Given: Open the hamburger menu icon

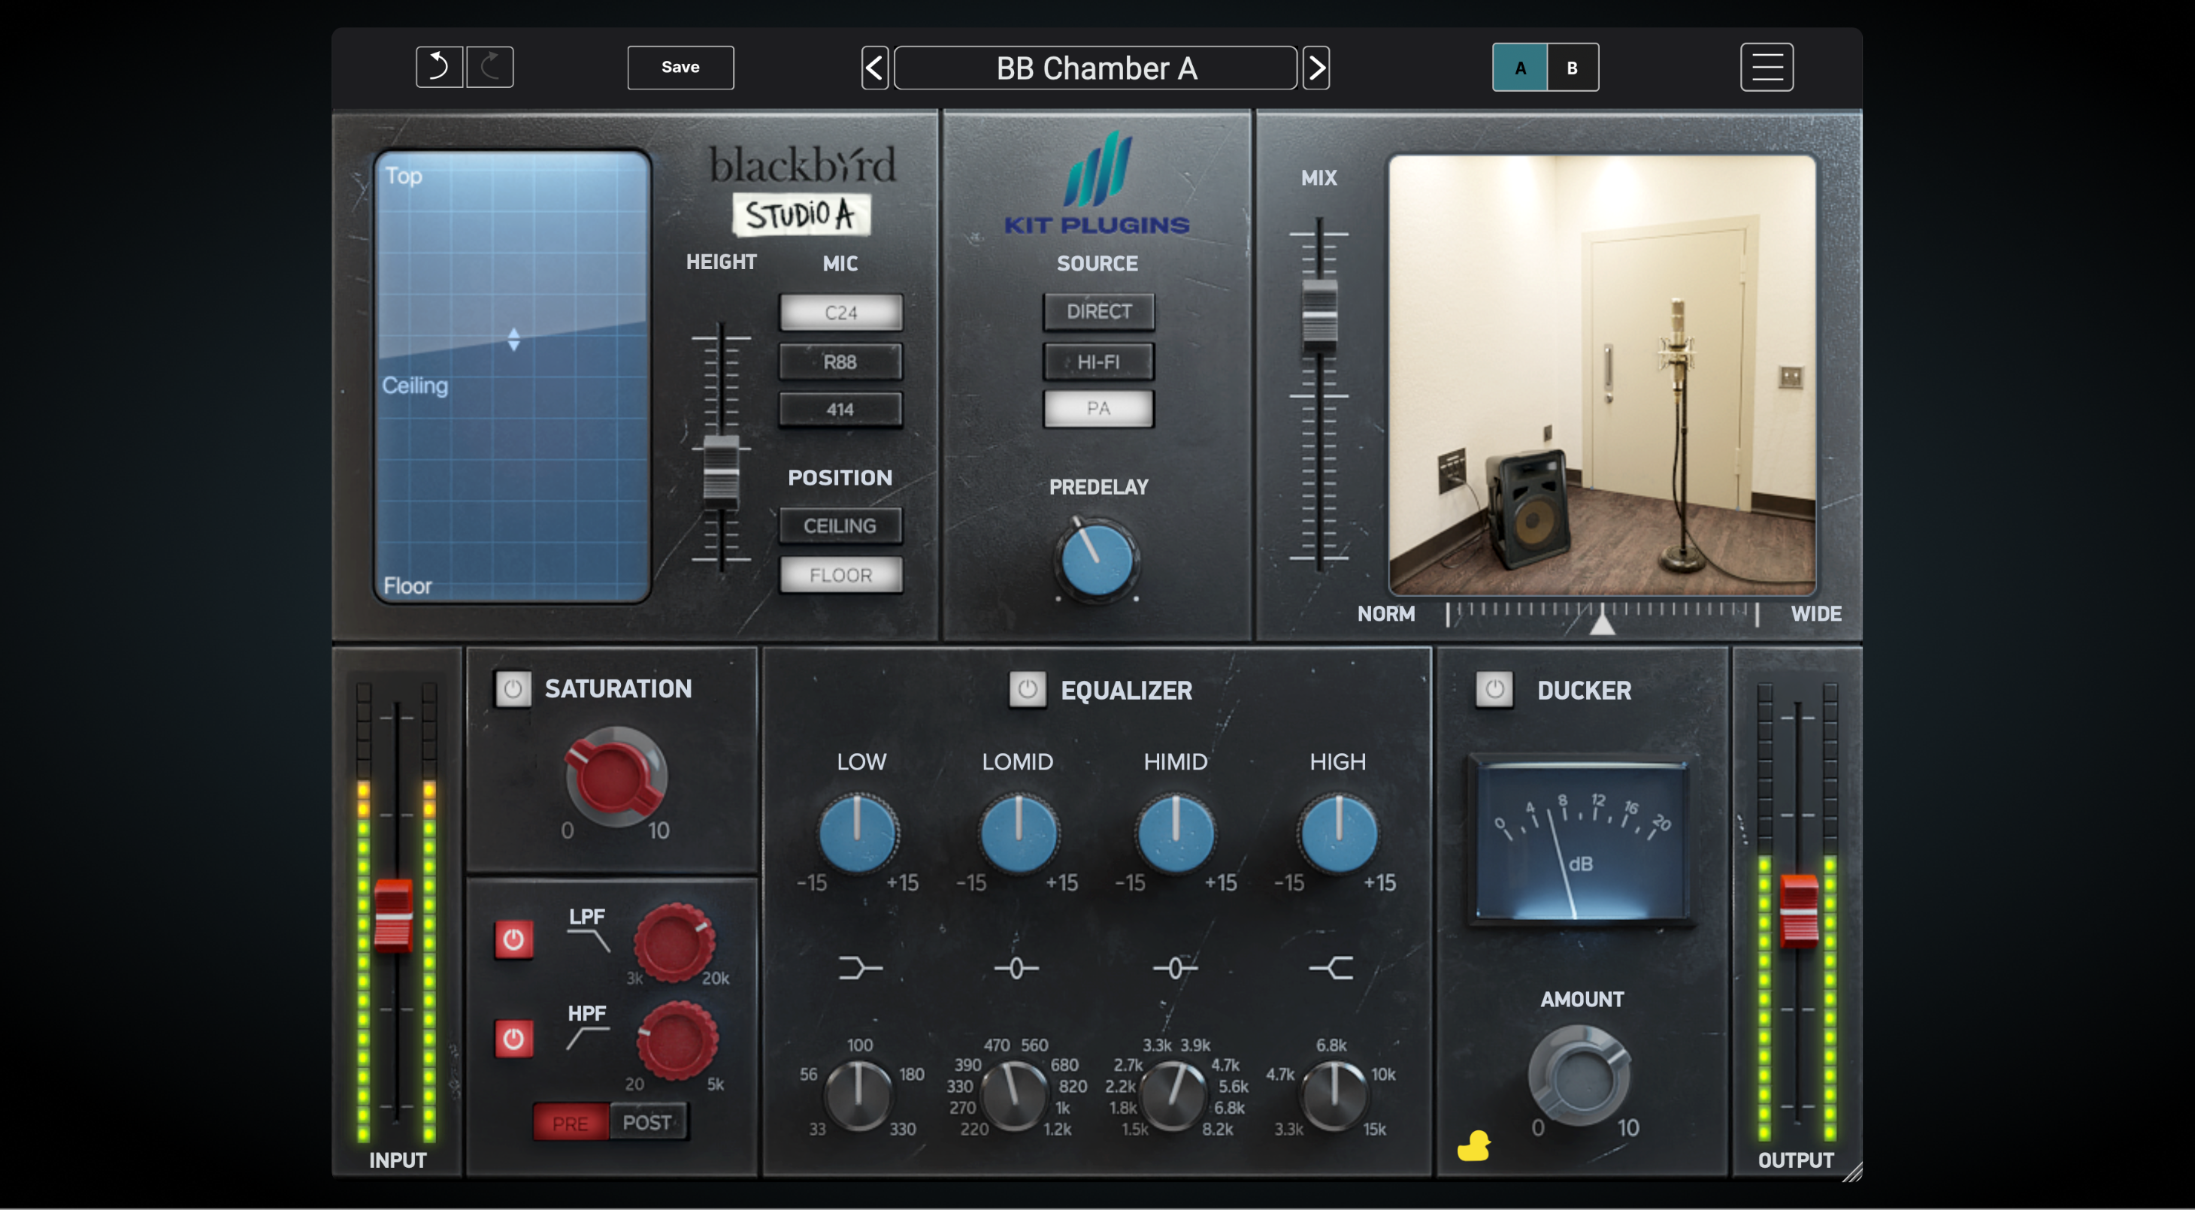Looking at the screenshot, I should (x=1767, y=66).
